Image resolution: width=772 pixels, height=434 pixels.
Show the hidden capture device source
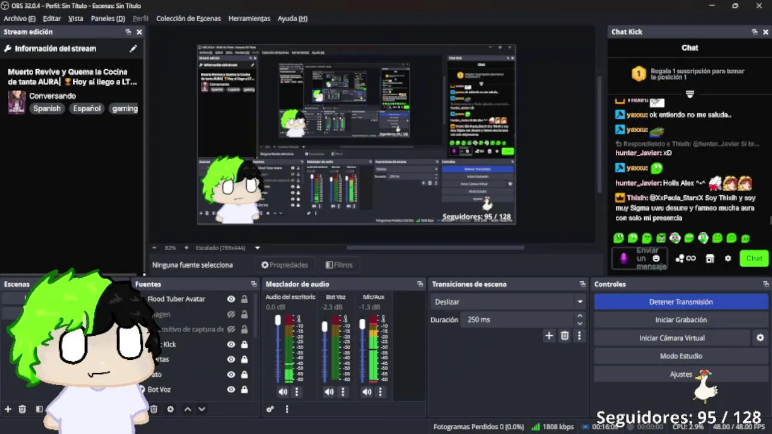tap(231, 329)
